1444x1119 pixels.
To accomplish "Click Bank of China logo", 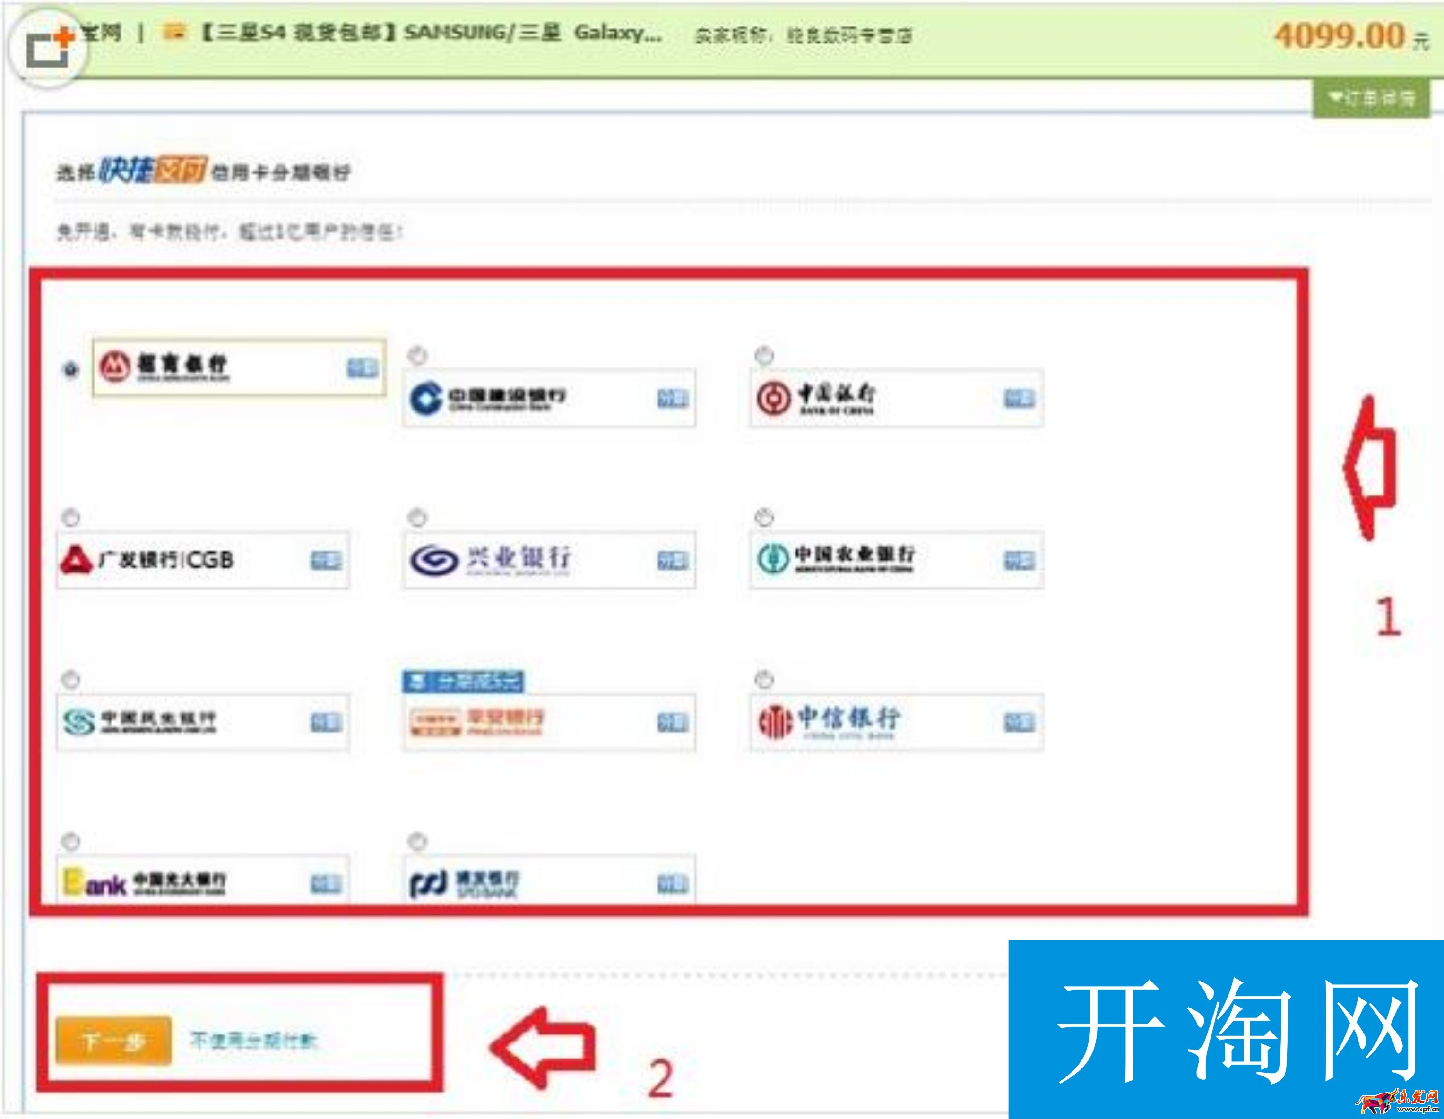I will pyautogui.click(x=817, y=398).
